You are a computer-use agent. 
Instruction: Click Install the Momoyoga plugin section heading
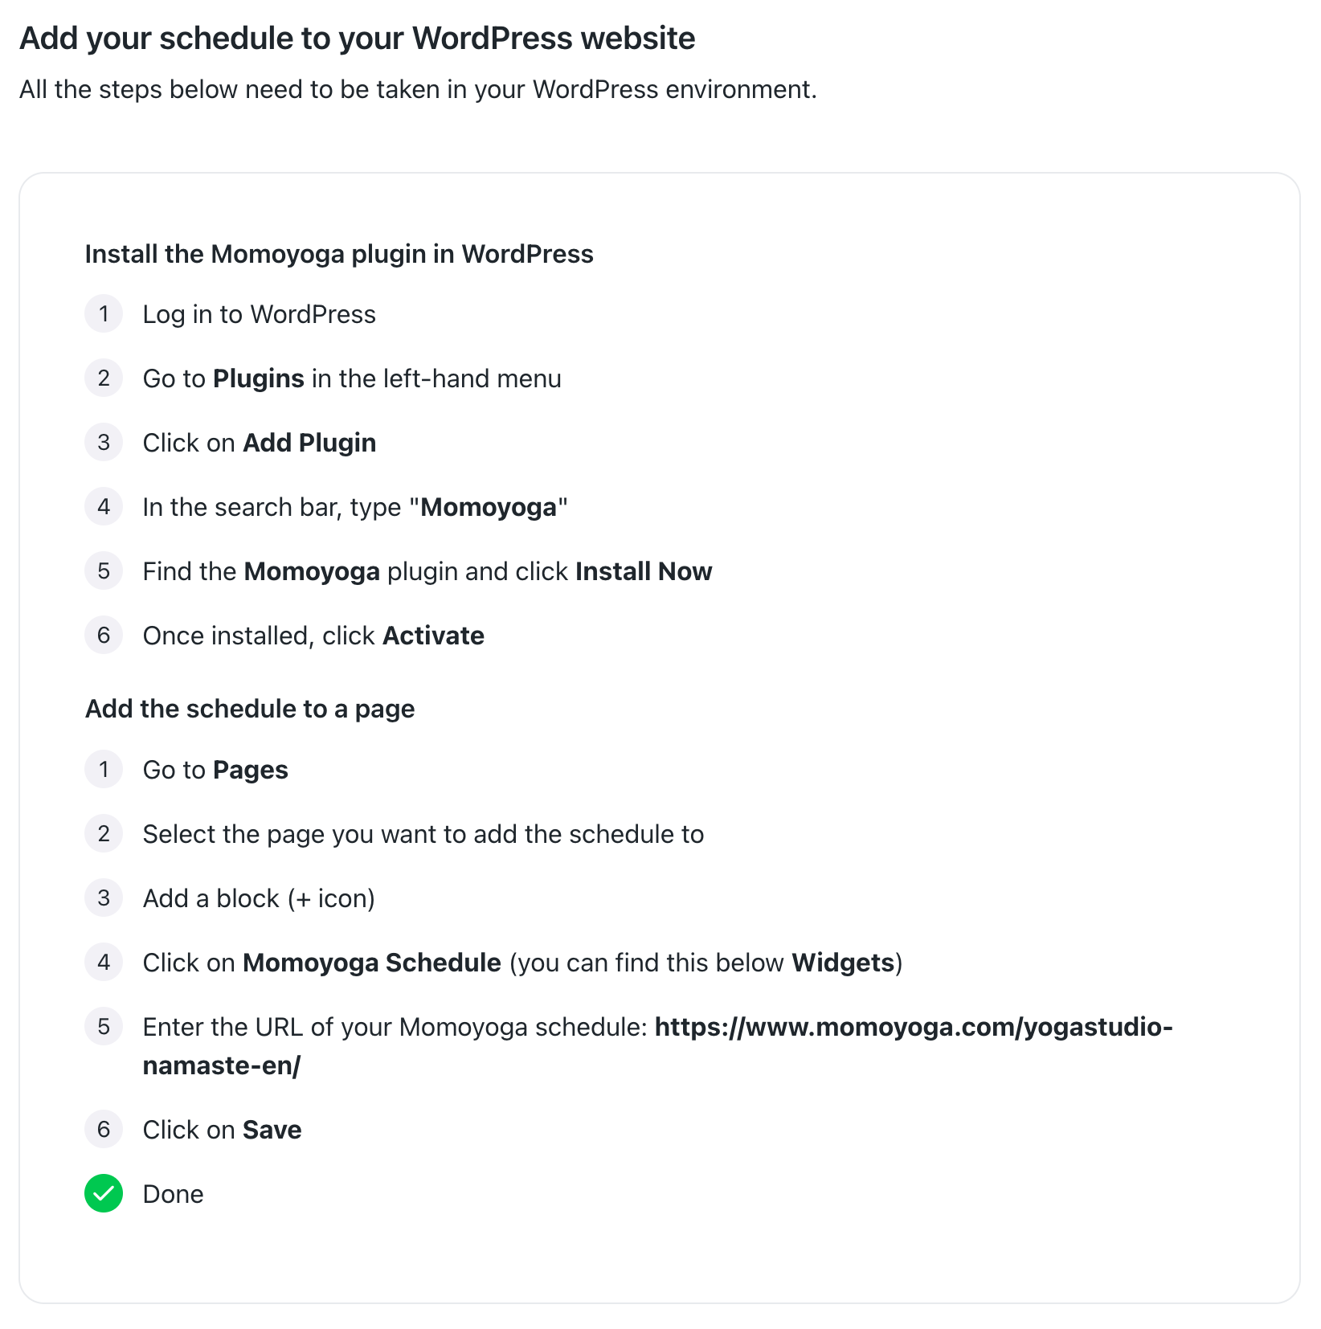coord(339,254)
